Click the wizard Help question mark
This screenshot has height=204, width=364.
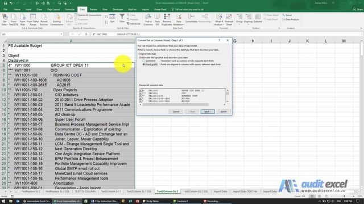coord(219,40)
